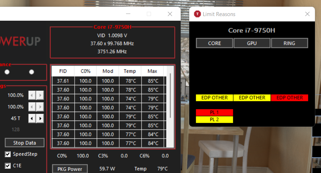Click the yellow EDP OTHER indicator under CORE
321x173 pixels.
214,98
